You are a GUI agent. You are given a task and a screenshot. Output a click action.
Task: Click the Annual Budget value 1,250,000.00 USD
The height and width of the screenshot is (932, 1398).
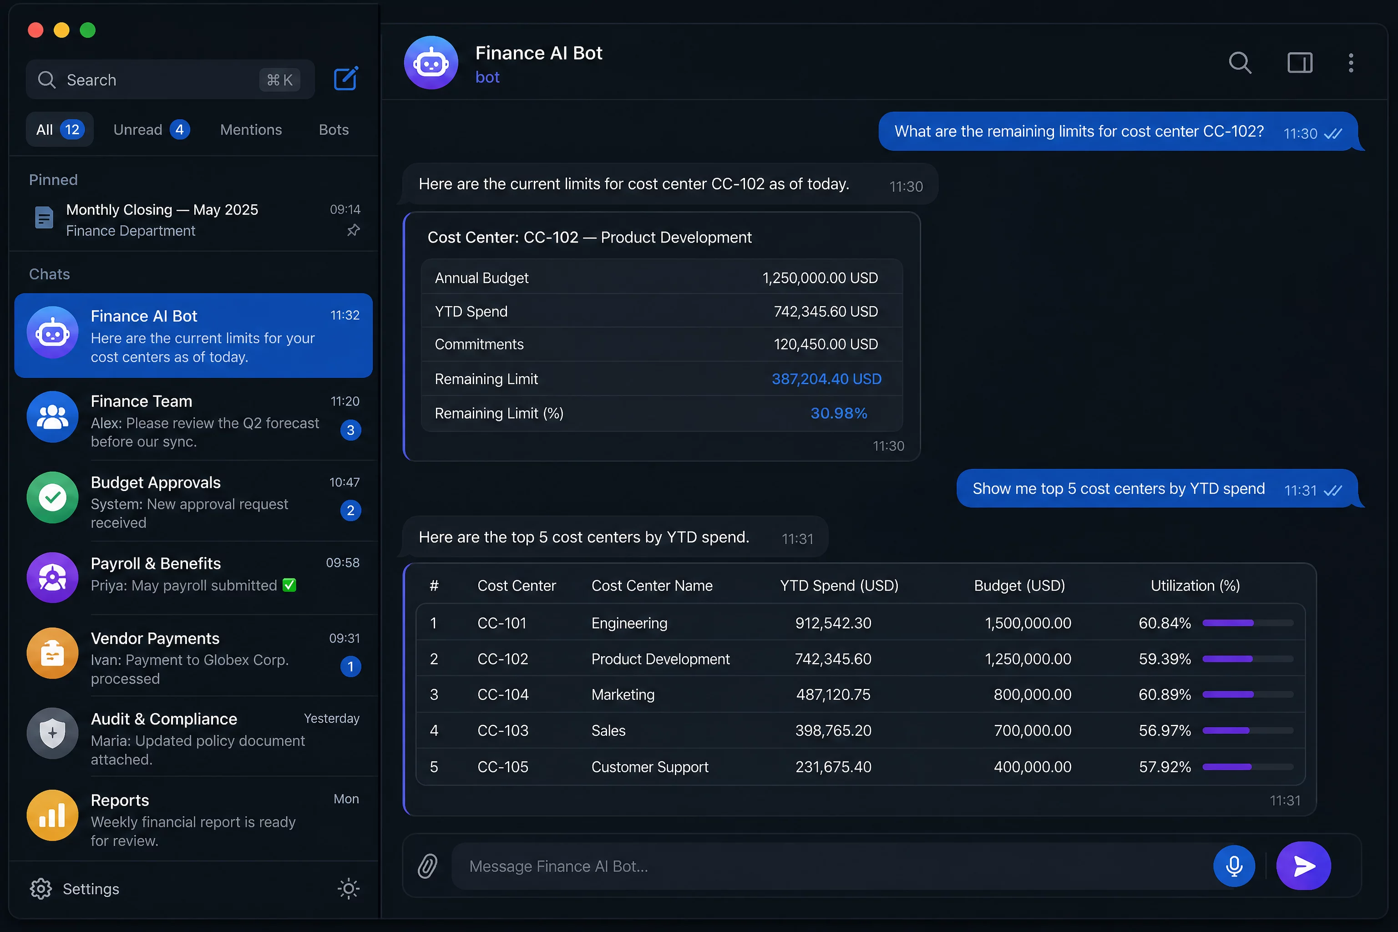tap(820, 278)
